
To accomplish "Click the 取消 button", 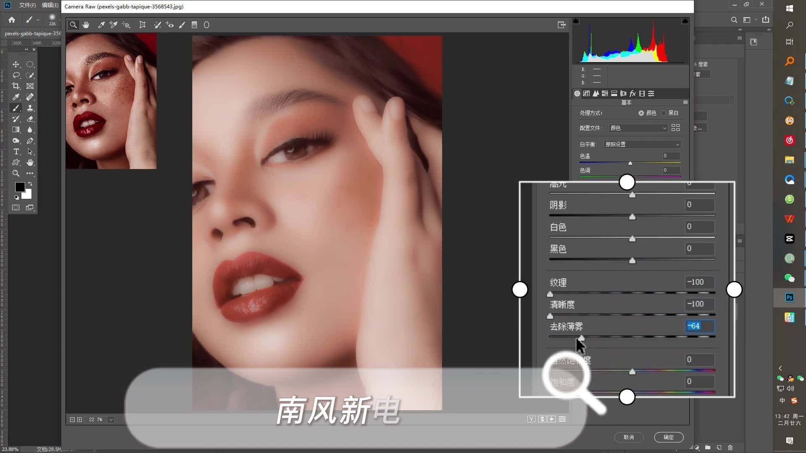I will tap(628, 437).
